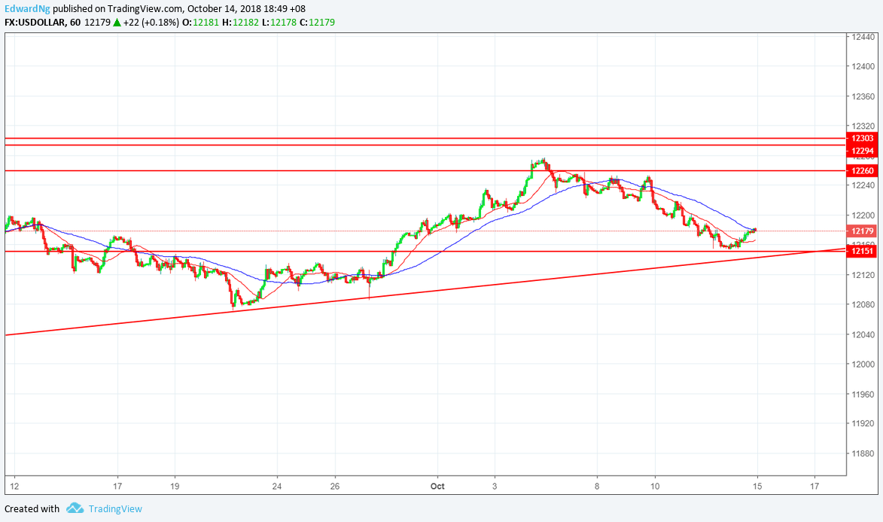This screenshot has height=522, width=883.
Task: Open the EdwardNg author link
Action: 27,8
